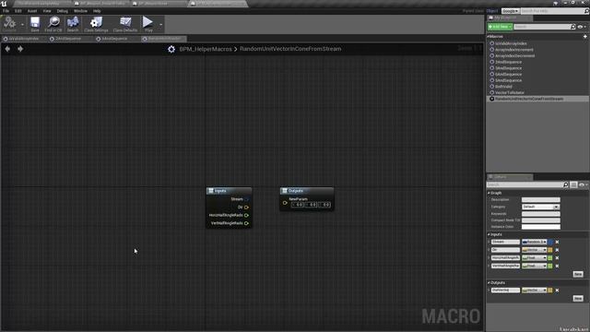Remove the output parameter with X
The height and width of the screenshot is (332, 590).
point(557,290)
